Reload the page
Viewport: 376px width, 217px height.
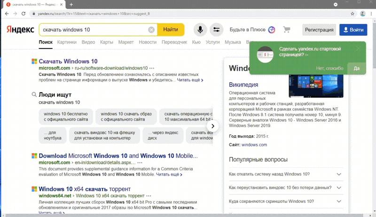click(x=23, y=14)
